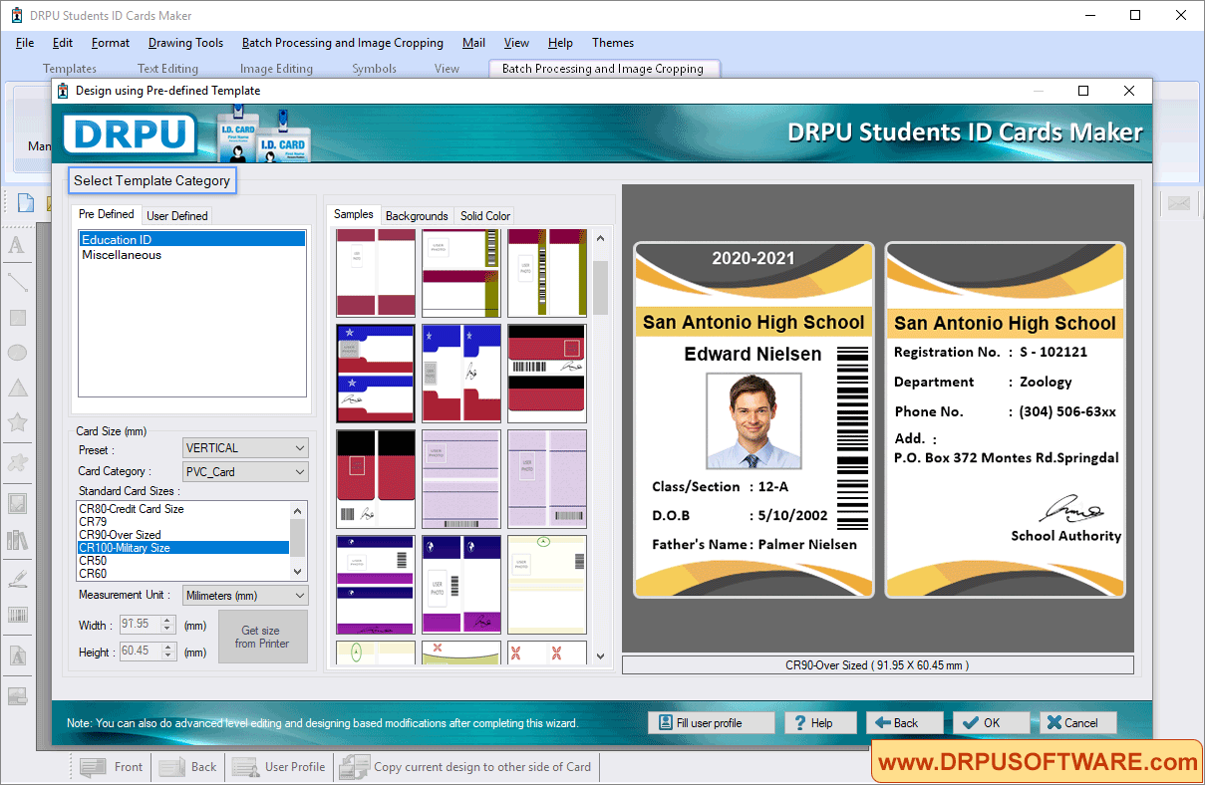Choose CR79 card size
The width and height of the screenshot is (1205, 785).
pyautogui.click(x=183, y=522)
